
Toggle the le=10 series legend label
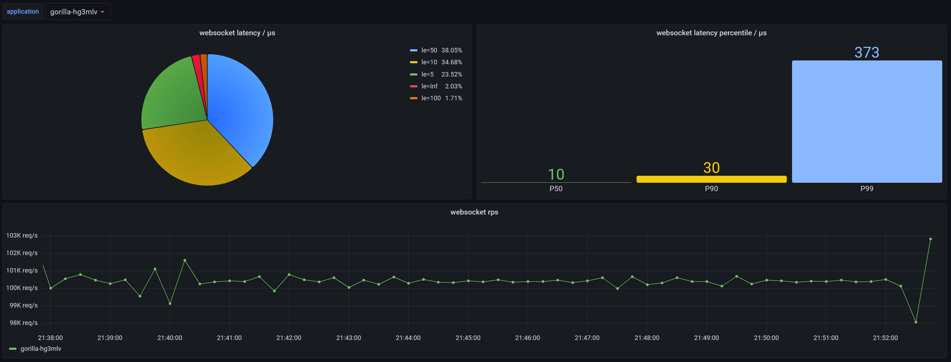[x=429, y=62]
